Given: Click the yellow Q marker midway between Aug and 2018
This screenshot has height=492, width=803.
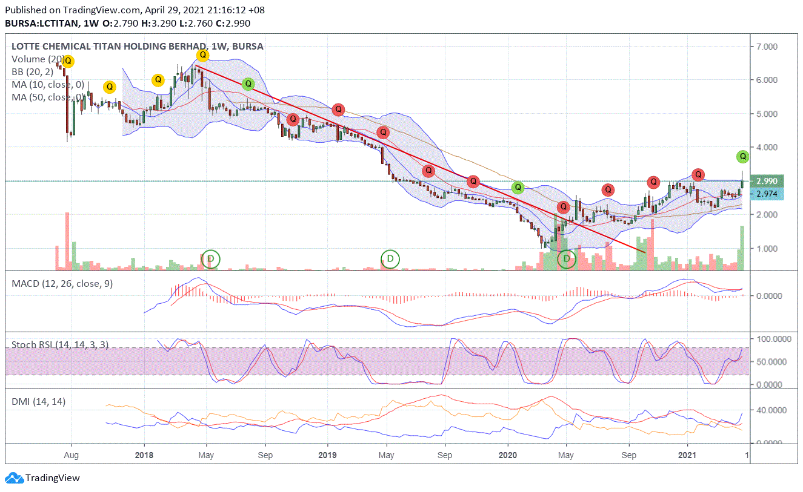Looking at the screenshot, I should (x=109, y=87).
